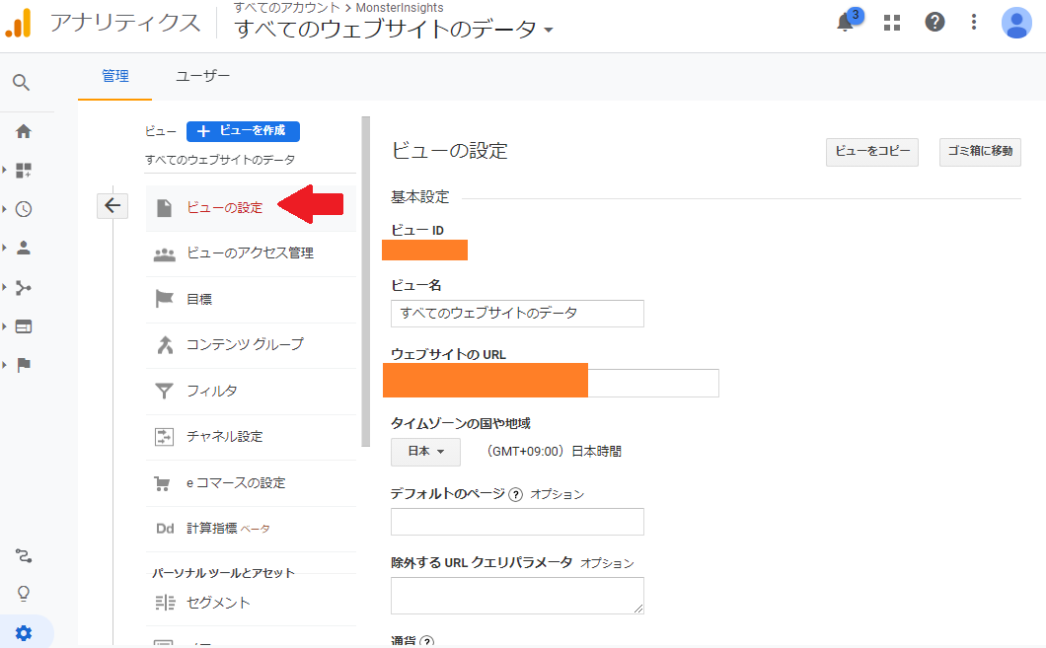1046x648 pixels.
Task: Click the ビューをコピー button
Action: (871, 152)
